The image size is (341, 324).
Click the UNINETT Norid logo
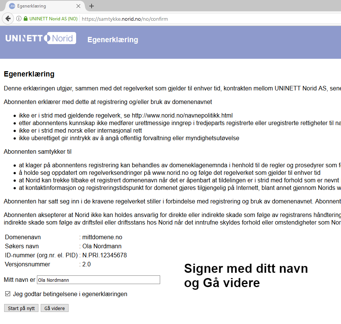(41, 38)
